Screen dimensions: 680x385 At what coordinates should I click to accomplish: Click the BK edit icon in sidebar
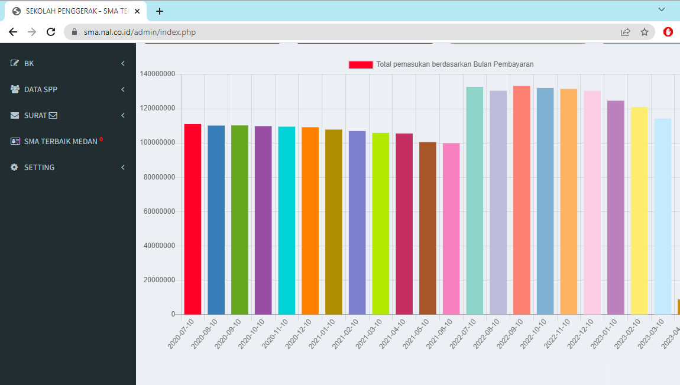(x=15, y=63)
